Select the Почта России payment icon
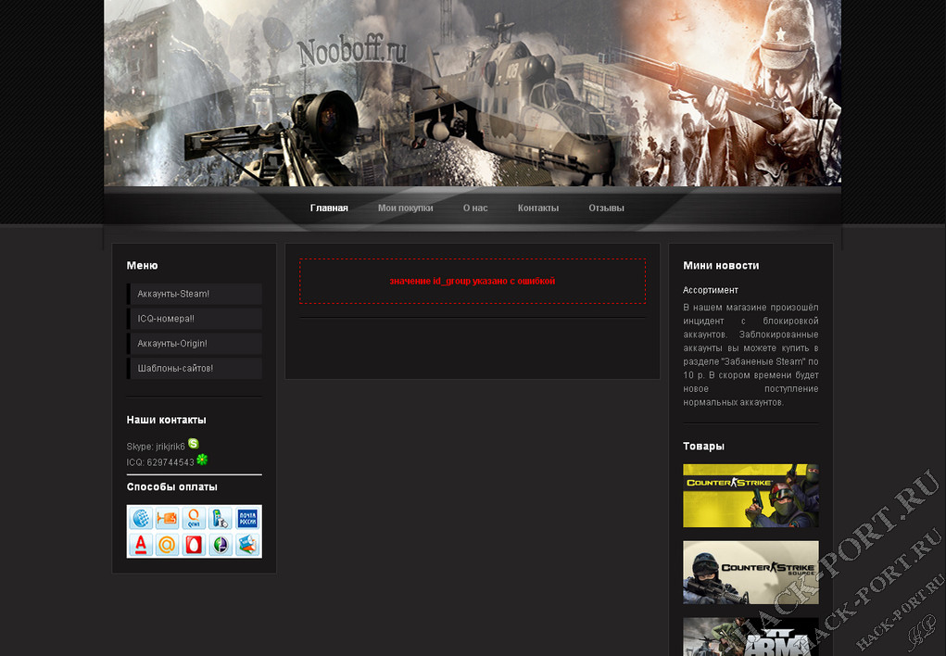 247,518
